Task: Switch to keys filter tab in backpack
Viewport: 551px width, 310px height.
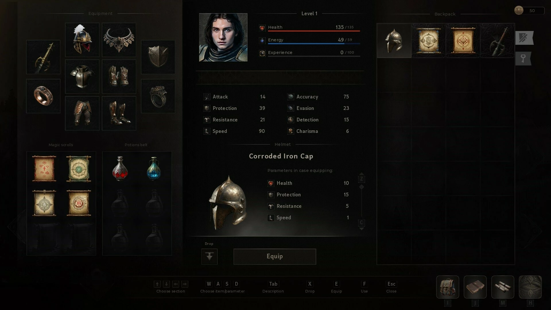Action: [x=523, y=59]
